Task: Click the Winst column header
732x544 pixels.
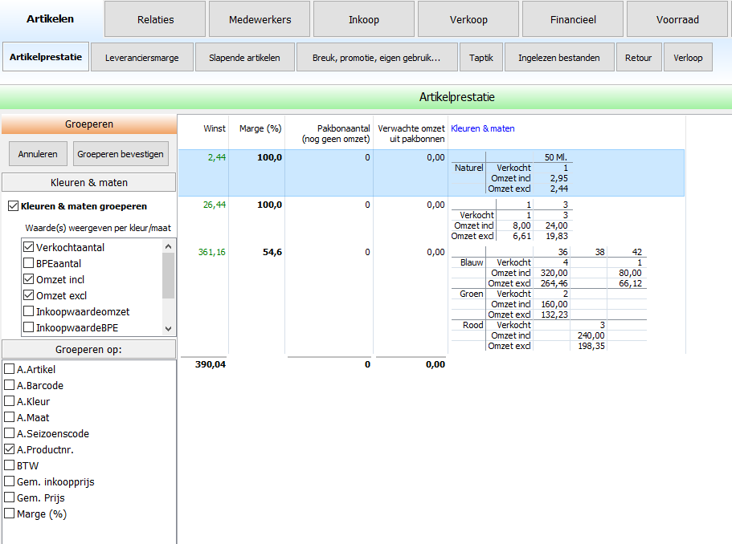Action: tap(215, 128)
